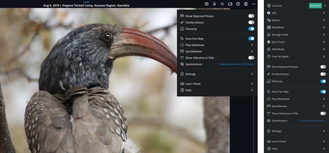Screen dimensions: 329x153
Task: Open Add Media entry in right panel
Action: click(x=296, y=49)
